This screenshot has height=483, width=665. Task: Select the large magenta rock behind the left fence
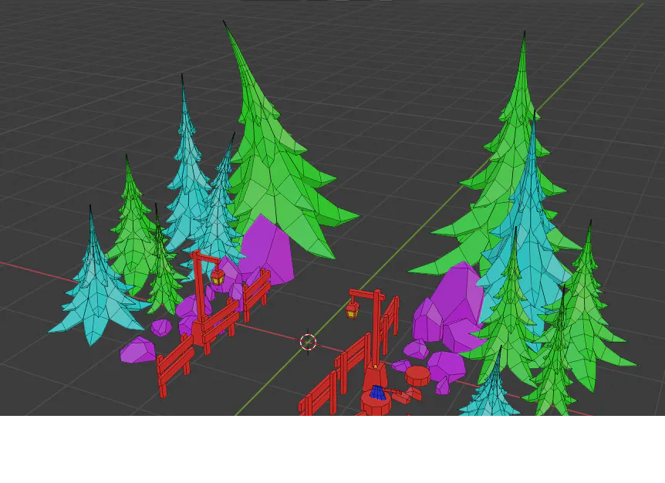tap(266, 247)
